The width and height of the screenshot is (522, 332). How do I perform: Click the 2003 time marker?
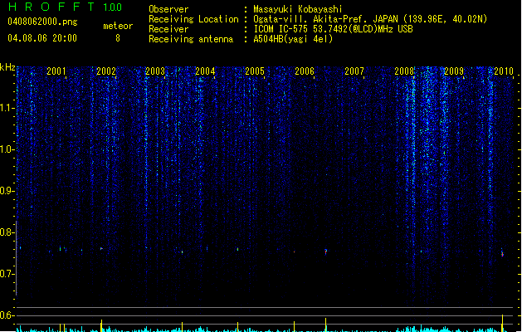tap(155, 71)
